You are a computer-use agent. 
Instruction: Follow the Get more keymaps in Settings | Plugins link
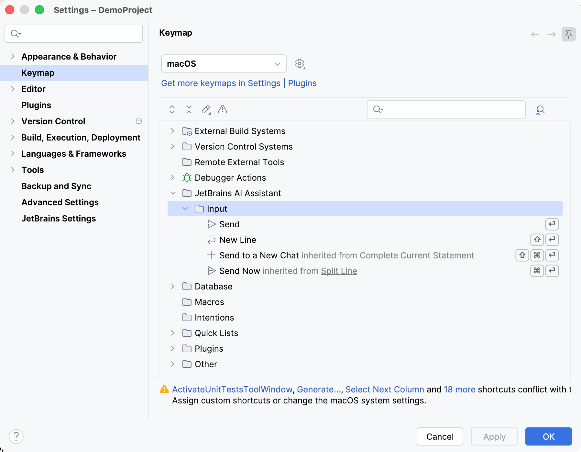(x=239, y=83)
